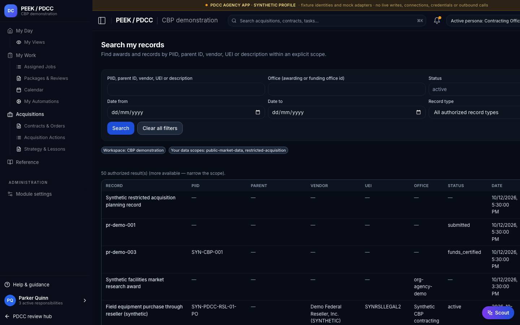This screenshot has width=520, height=325.
Task: Expand the My Work section
Action: [x=26, y=55]
